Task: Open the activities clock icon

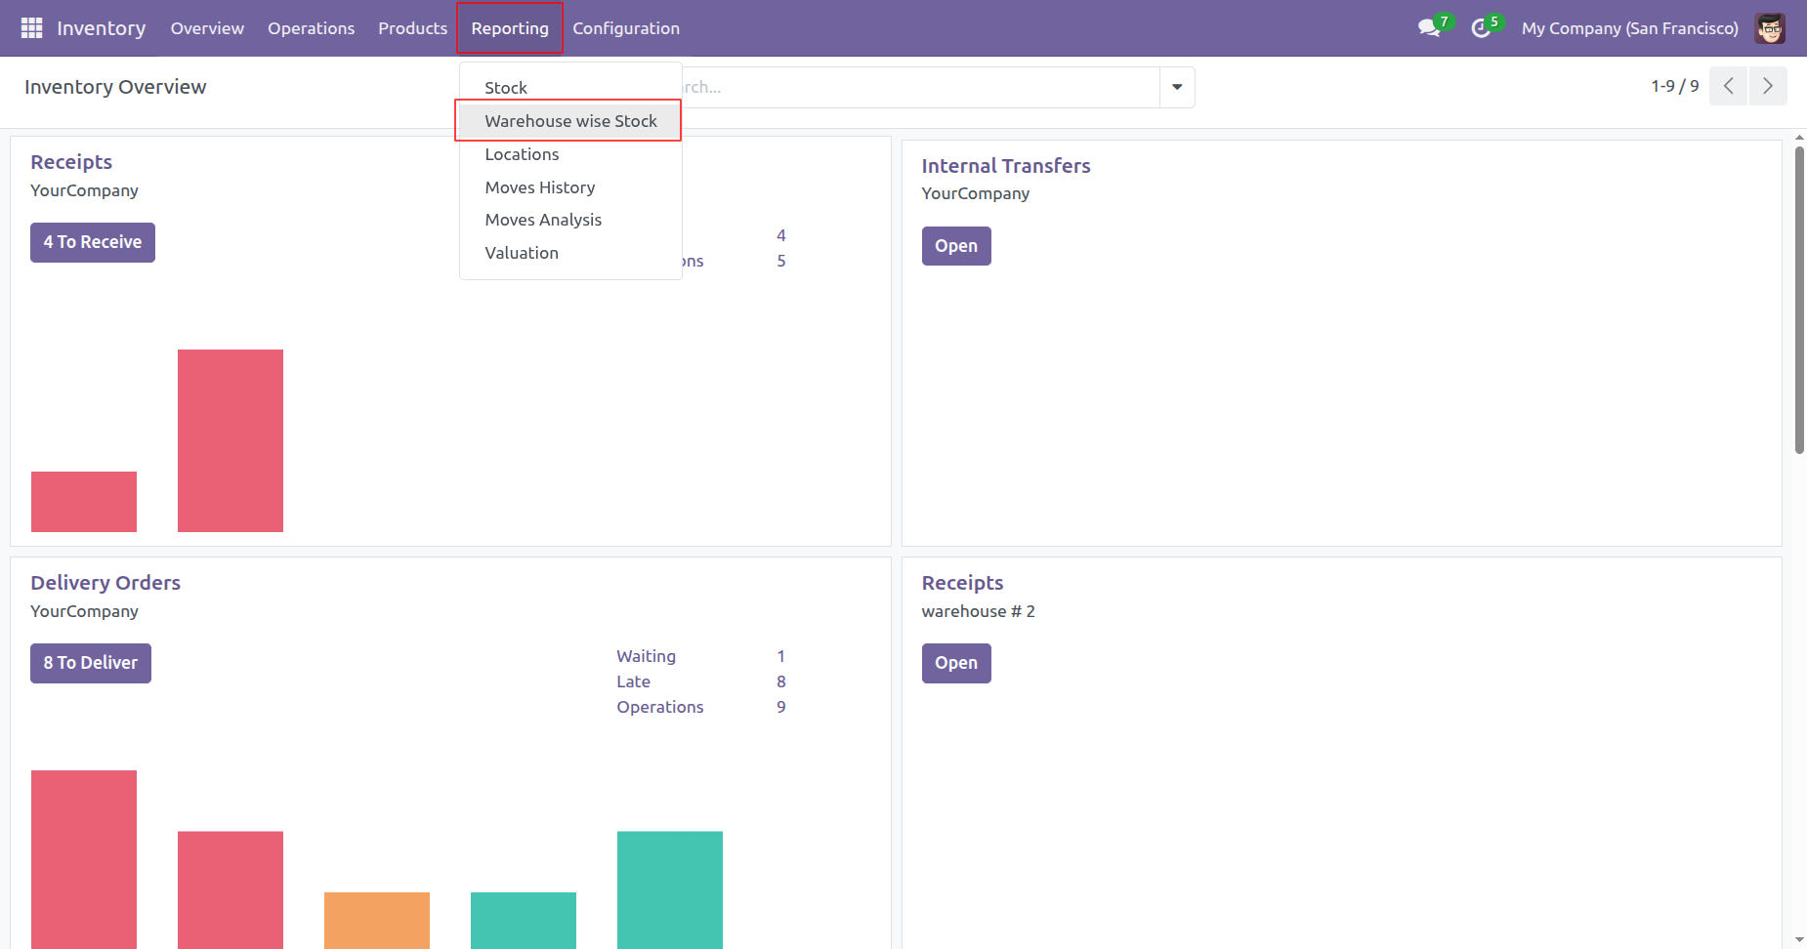Action: (x=1481, y=28)
